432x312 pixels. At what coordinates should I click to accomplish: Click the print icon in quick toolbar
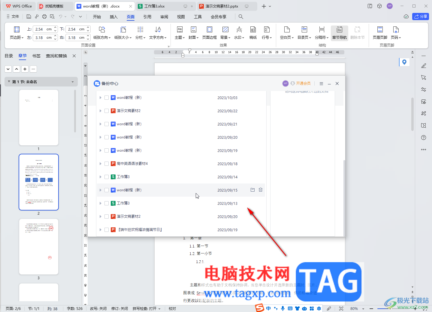(x=44, y=17)
